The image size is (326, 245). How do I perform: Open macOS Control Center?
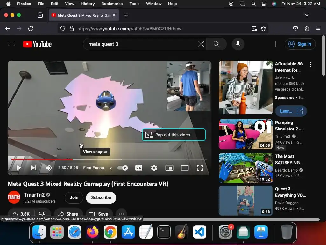coord(264,4)
